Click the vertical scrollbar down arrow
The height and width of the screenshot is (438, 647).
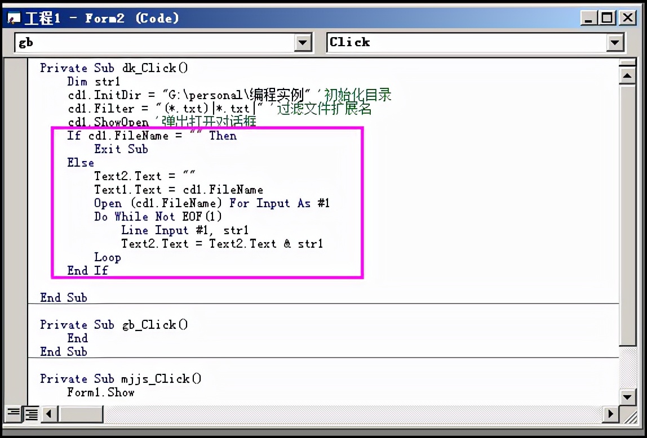pos(628,397)
